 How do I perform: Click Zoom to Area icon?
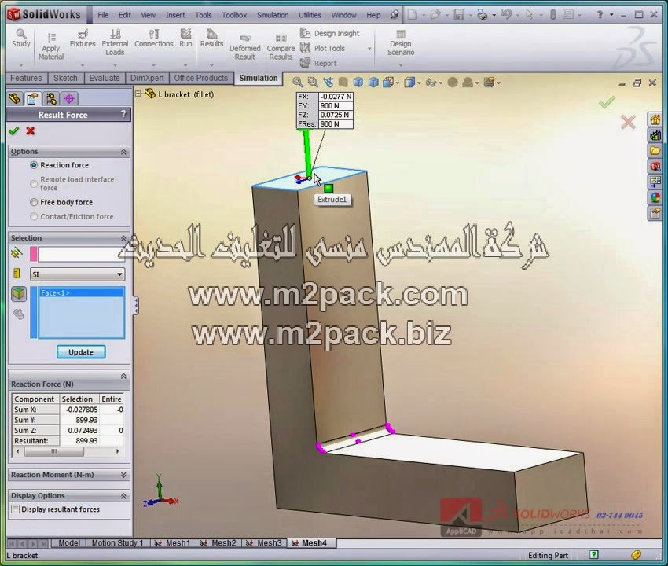click(313, 83)
